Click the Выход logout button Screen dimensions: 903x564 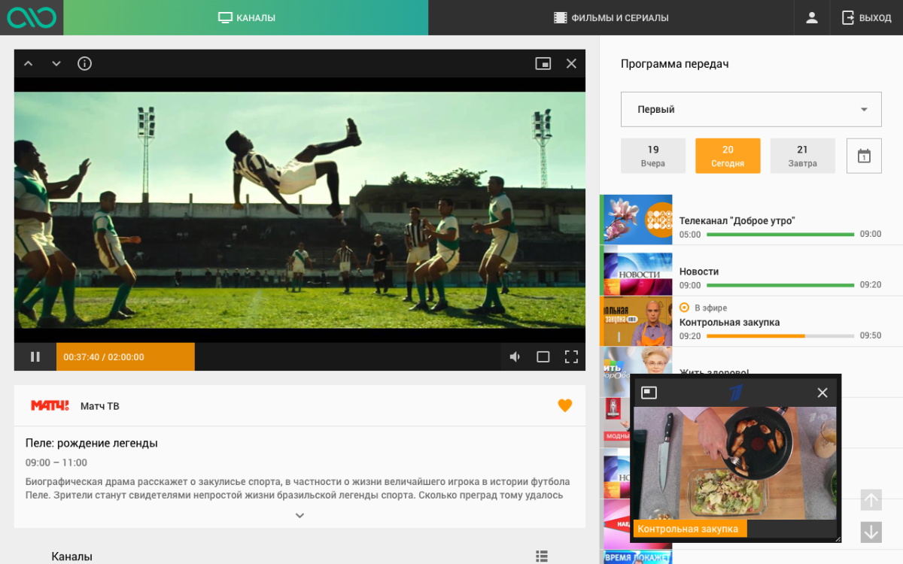pos(866,17)
